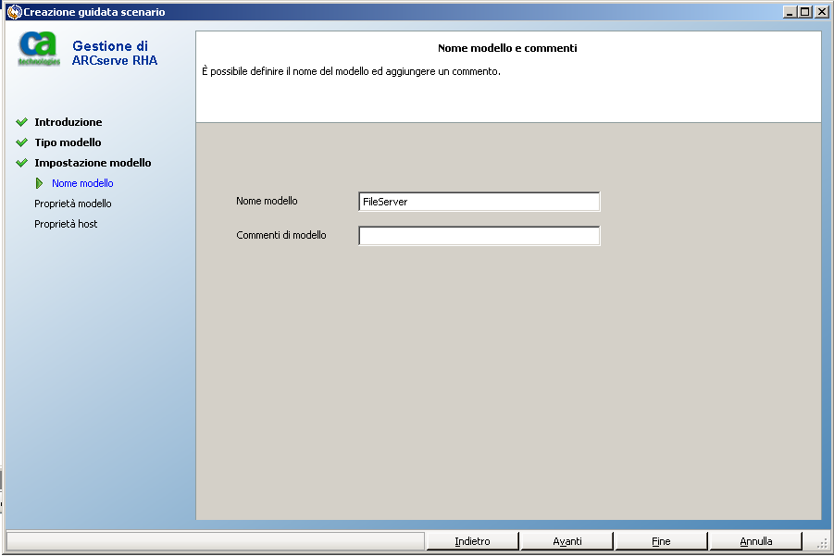The height and width of the screenshot is (556, 834).
Task: Focus the Nome modello input field
Action: click(x=479, y=202)
